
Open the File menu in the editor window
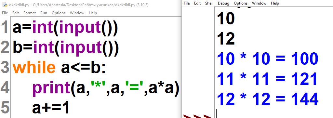(x=5, y=13)
